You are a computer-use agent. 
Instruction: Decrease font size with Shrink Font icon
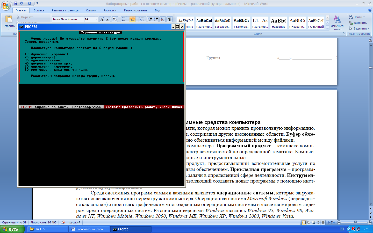click(108, 19)
